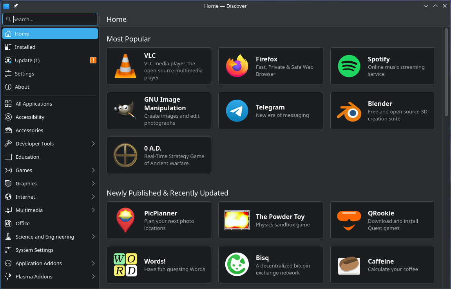The image size is (451, 289).
Task: Click the orange update warning badge
Action: point(93,60)
